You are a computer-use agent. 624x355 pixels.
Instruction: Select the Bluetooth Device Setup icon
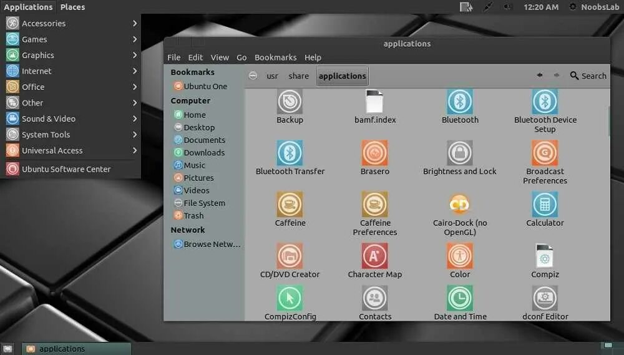545,102
